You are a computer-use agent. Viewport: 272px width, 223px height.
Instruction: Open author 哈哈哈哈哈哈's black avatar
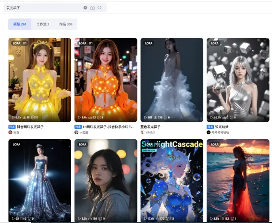[209, 132]
